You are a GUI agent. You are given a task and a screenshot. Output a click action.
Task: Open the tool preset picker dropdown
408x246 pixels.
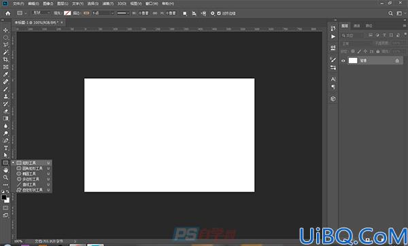[x=22, y=13]
